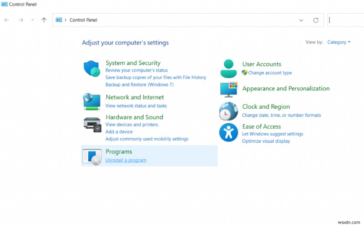Open Appearance and Personalization category

point(286,88)
